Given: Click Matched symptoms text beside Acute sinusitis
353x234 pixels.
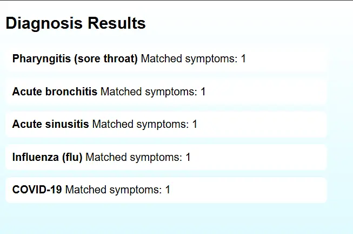Looking at the screenshot, I should [x=144, y=125].
